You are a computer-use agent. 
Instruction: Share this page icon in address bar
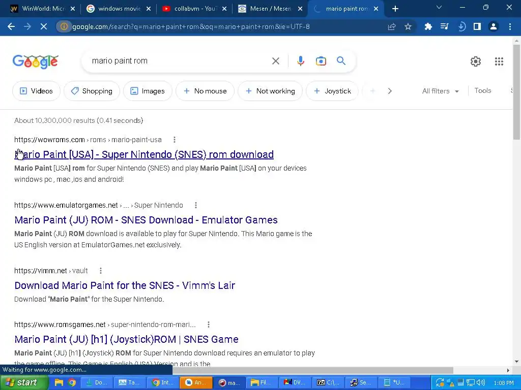392,26
